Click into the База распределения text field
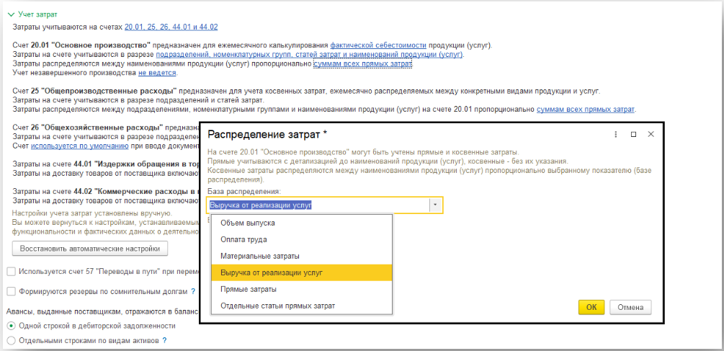Viewport: 724px width, 351px height. click(317, 205)
